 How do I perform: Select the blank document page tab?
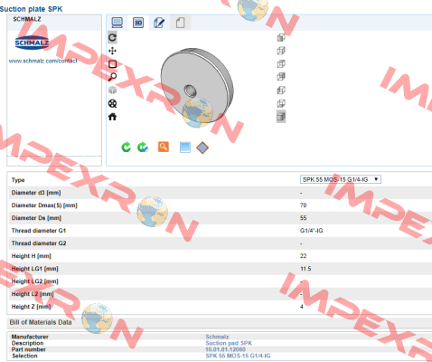coord(180,23)
